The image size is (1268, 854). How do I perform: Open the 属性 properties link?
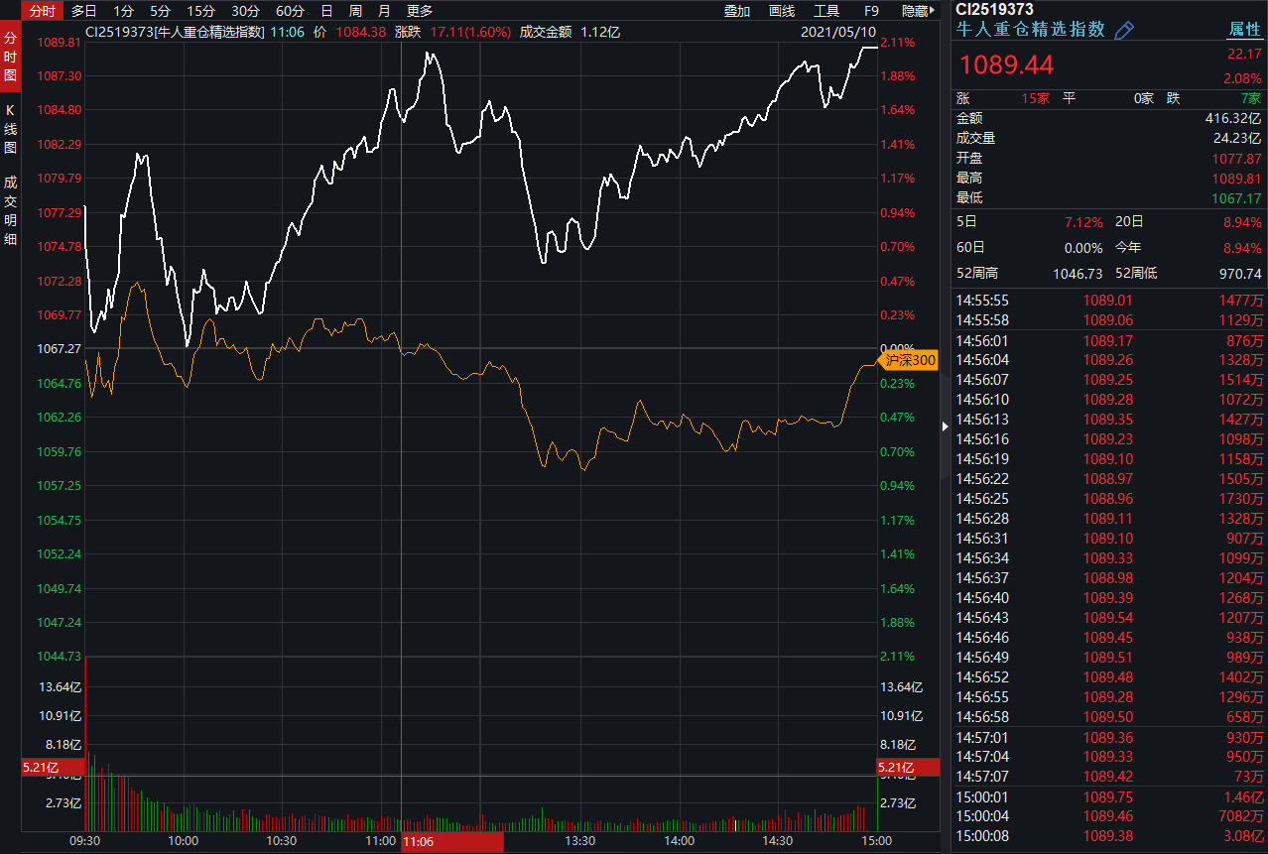click(x=1244, y=30)
